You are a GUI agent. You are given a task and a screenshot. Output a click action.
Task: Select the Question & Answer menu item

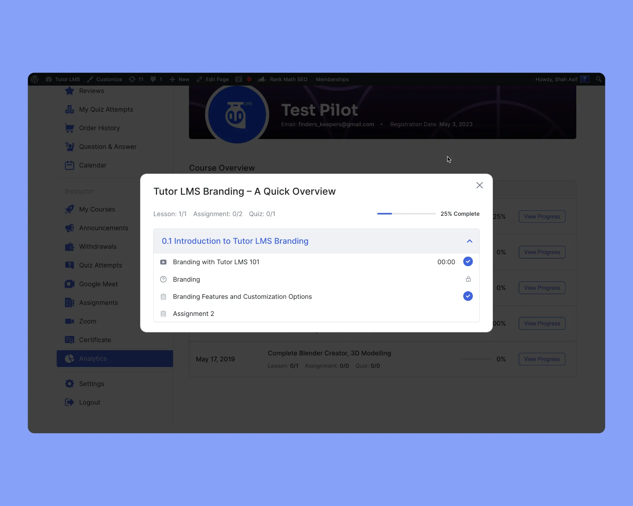107,146
